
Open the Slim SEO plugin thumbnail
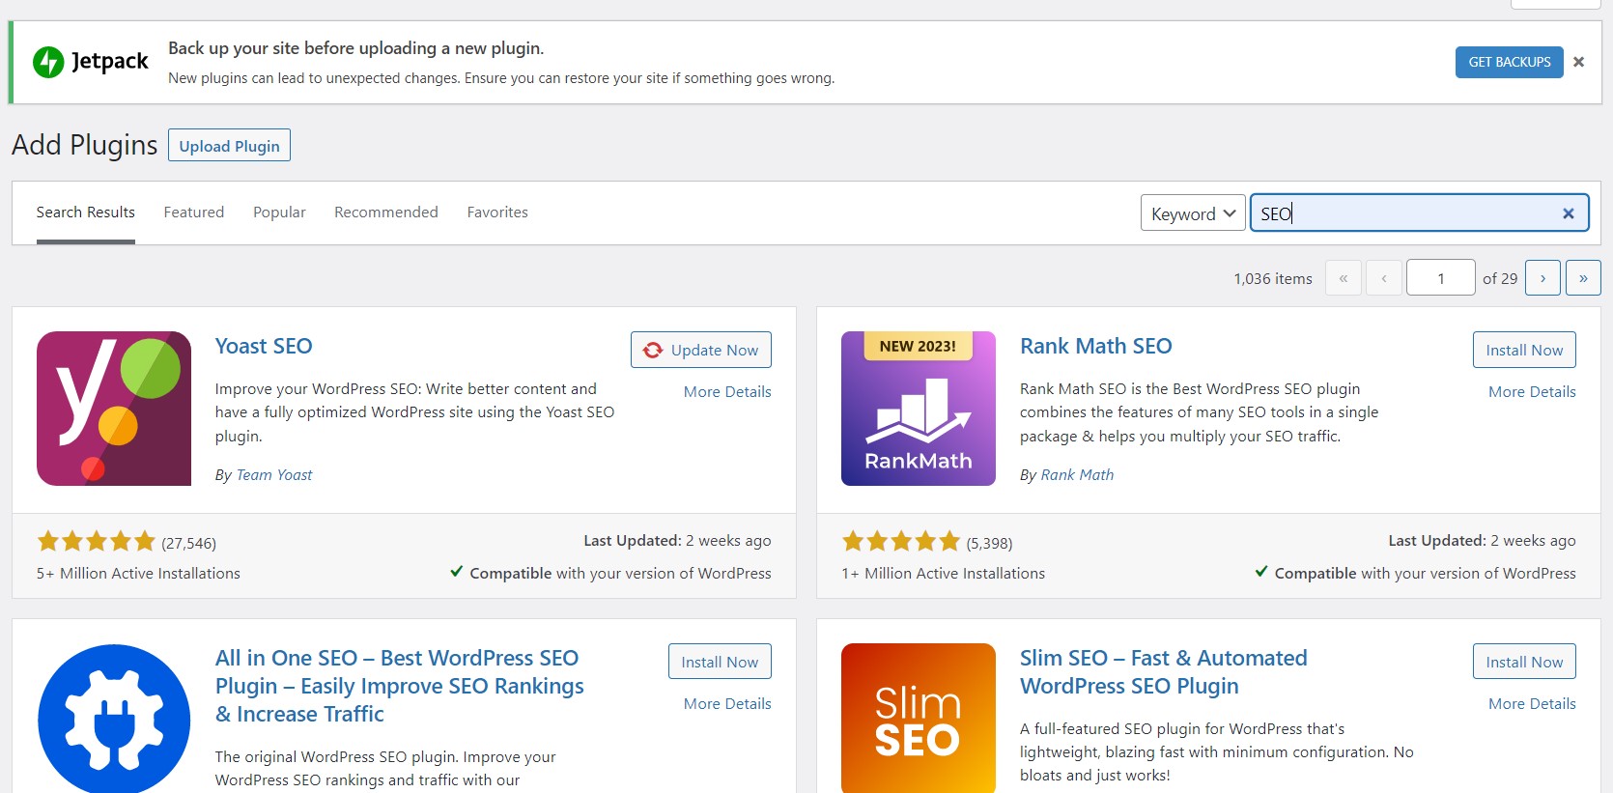coord(919,719)
